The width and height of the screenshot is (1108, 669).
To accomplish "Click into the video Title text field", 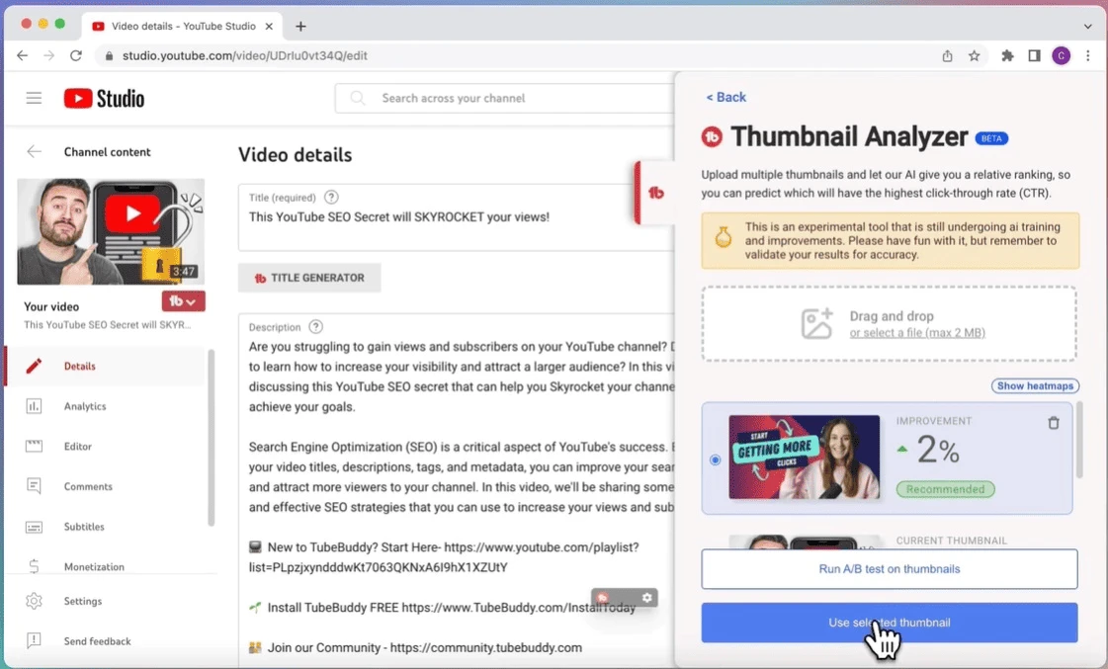I will [x=456, y=217].
